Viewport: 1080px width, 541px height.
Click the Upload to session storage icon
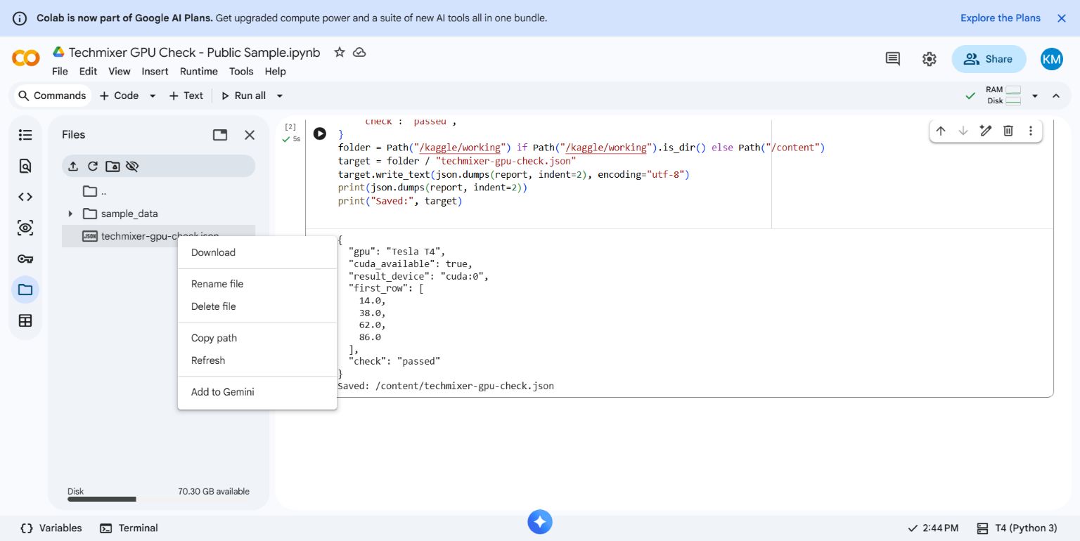pyautogui.click(x=73, y=166)
